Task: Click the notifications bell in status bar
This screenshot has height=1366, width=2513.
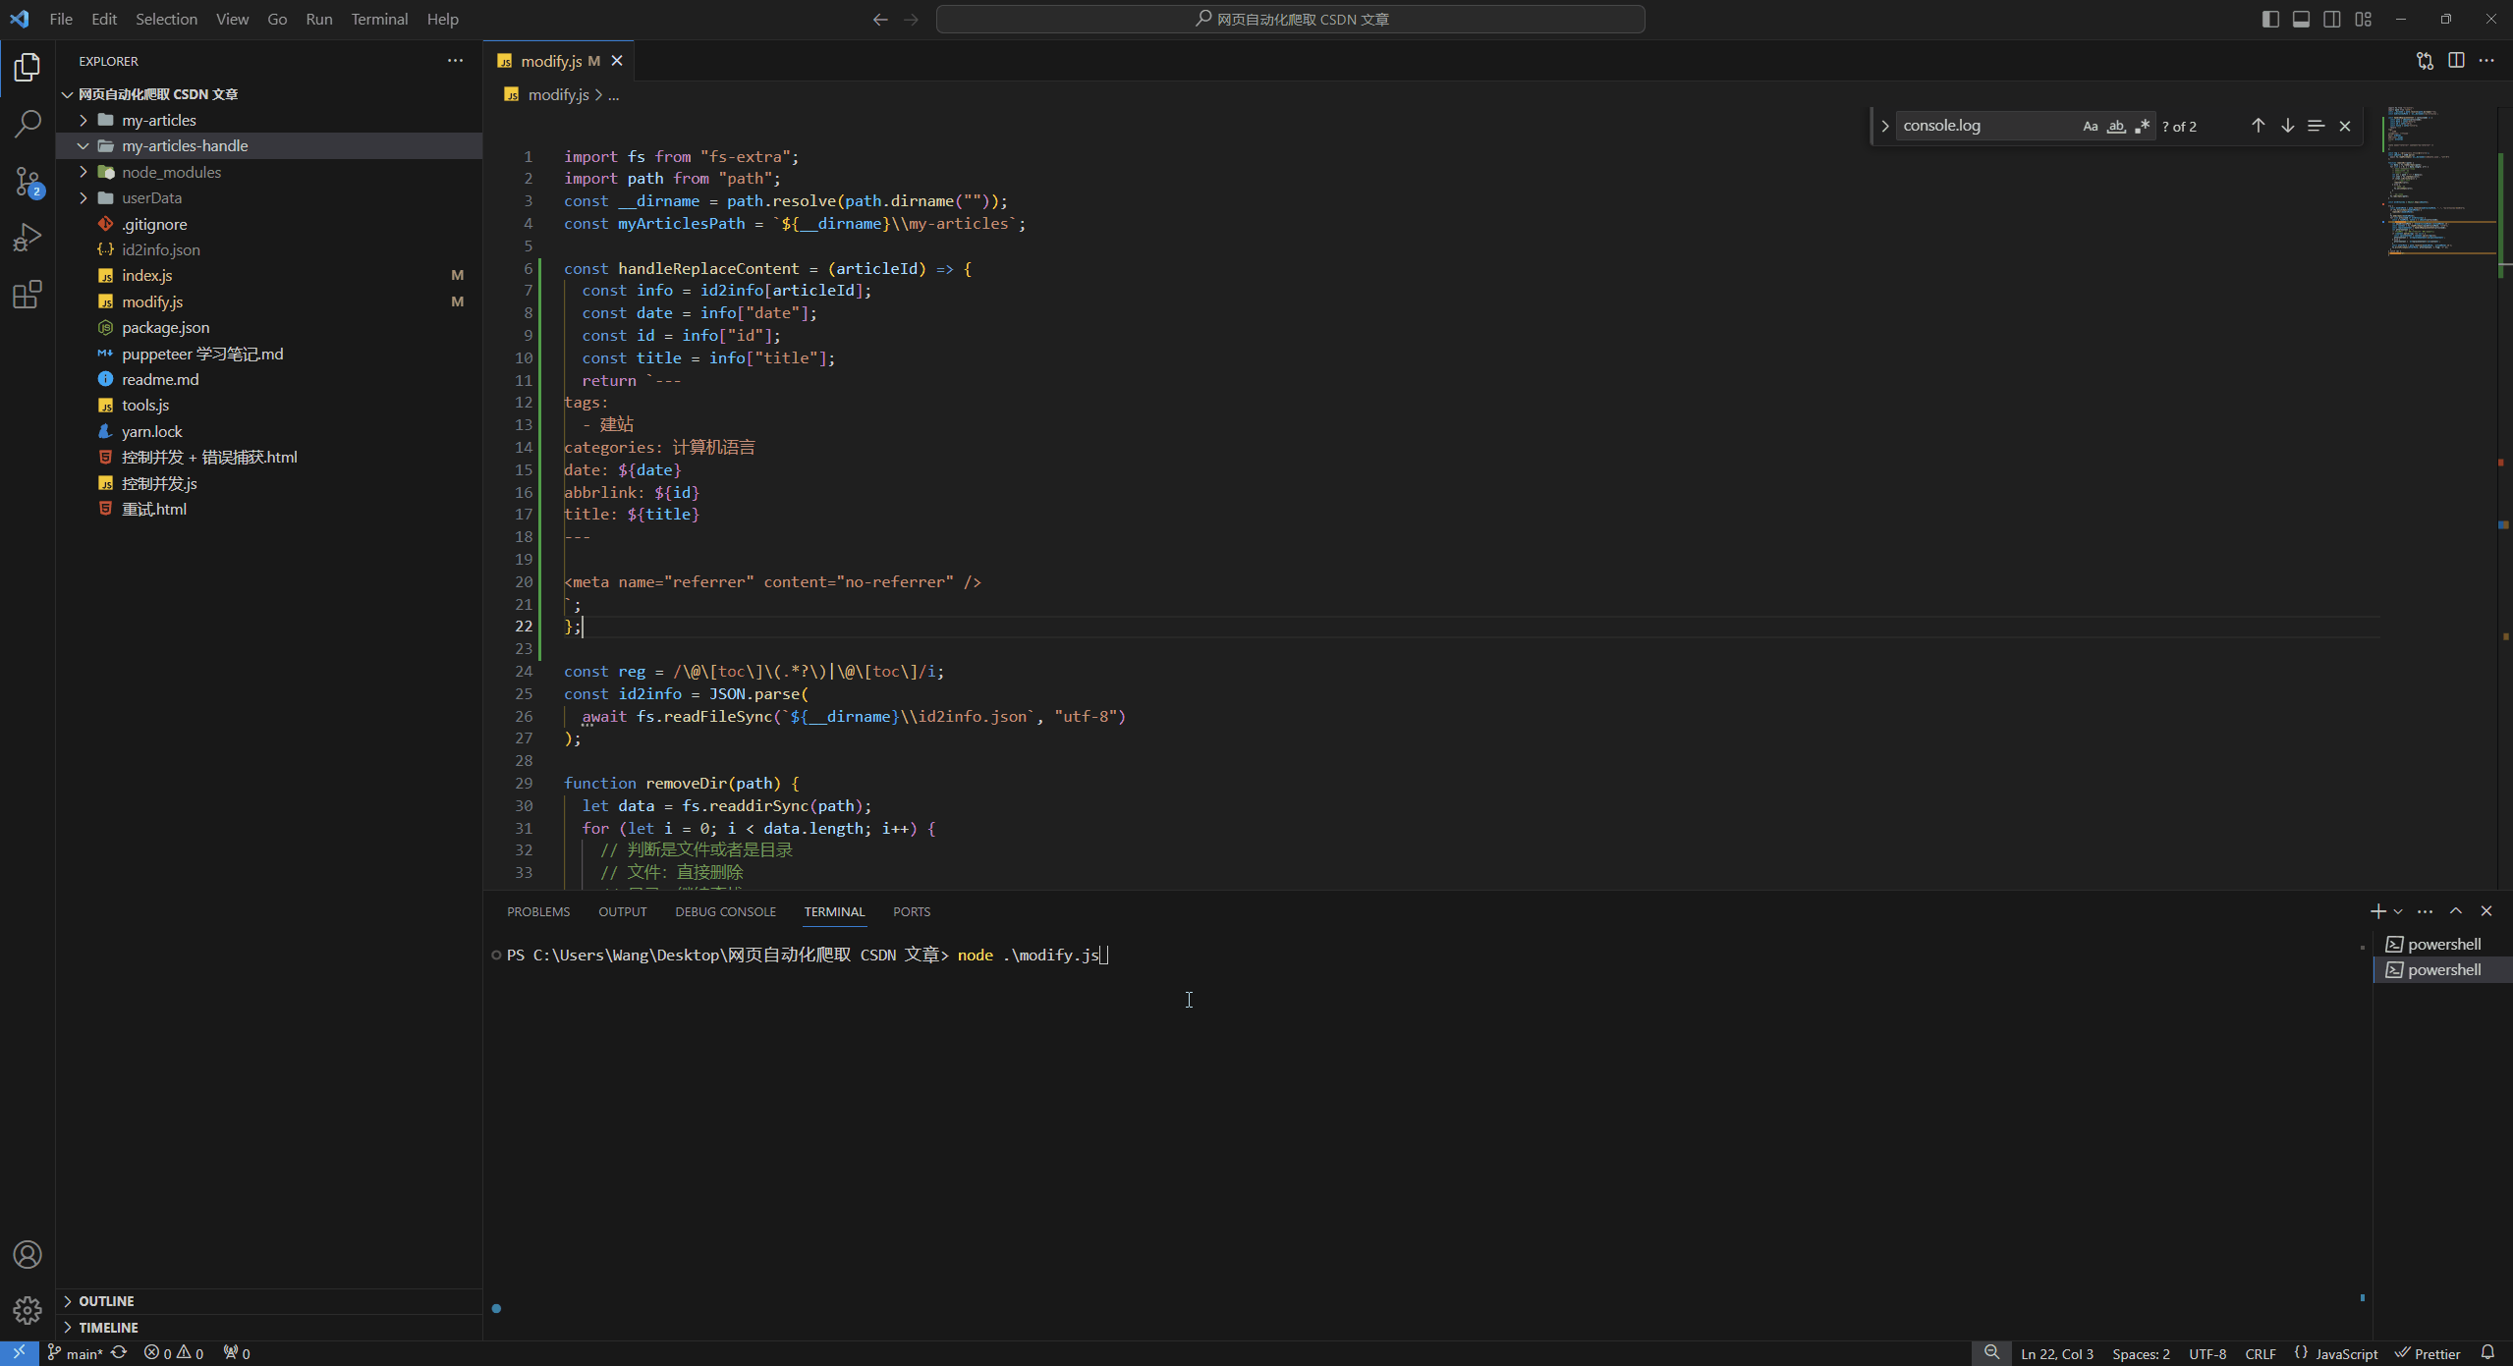Action: 2487,1353
